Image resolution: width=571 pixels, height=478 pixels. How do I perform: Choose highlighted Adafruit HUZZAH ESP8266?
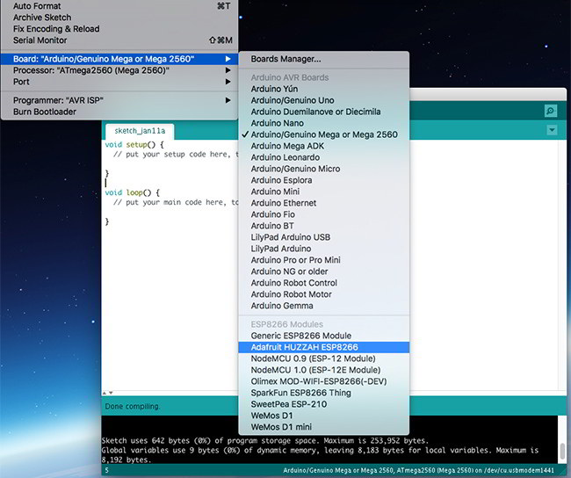[324, 347]
